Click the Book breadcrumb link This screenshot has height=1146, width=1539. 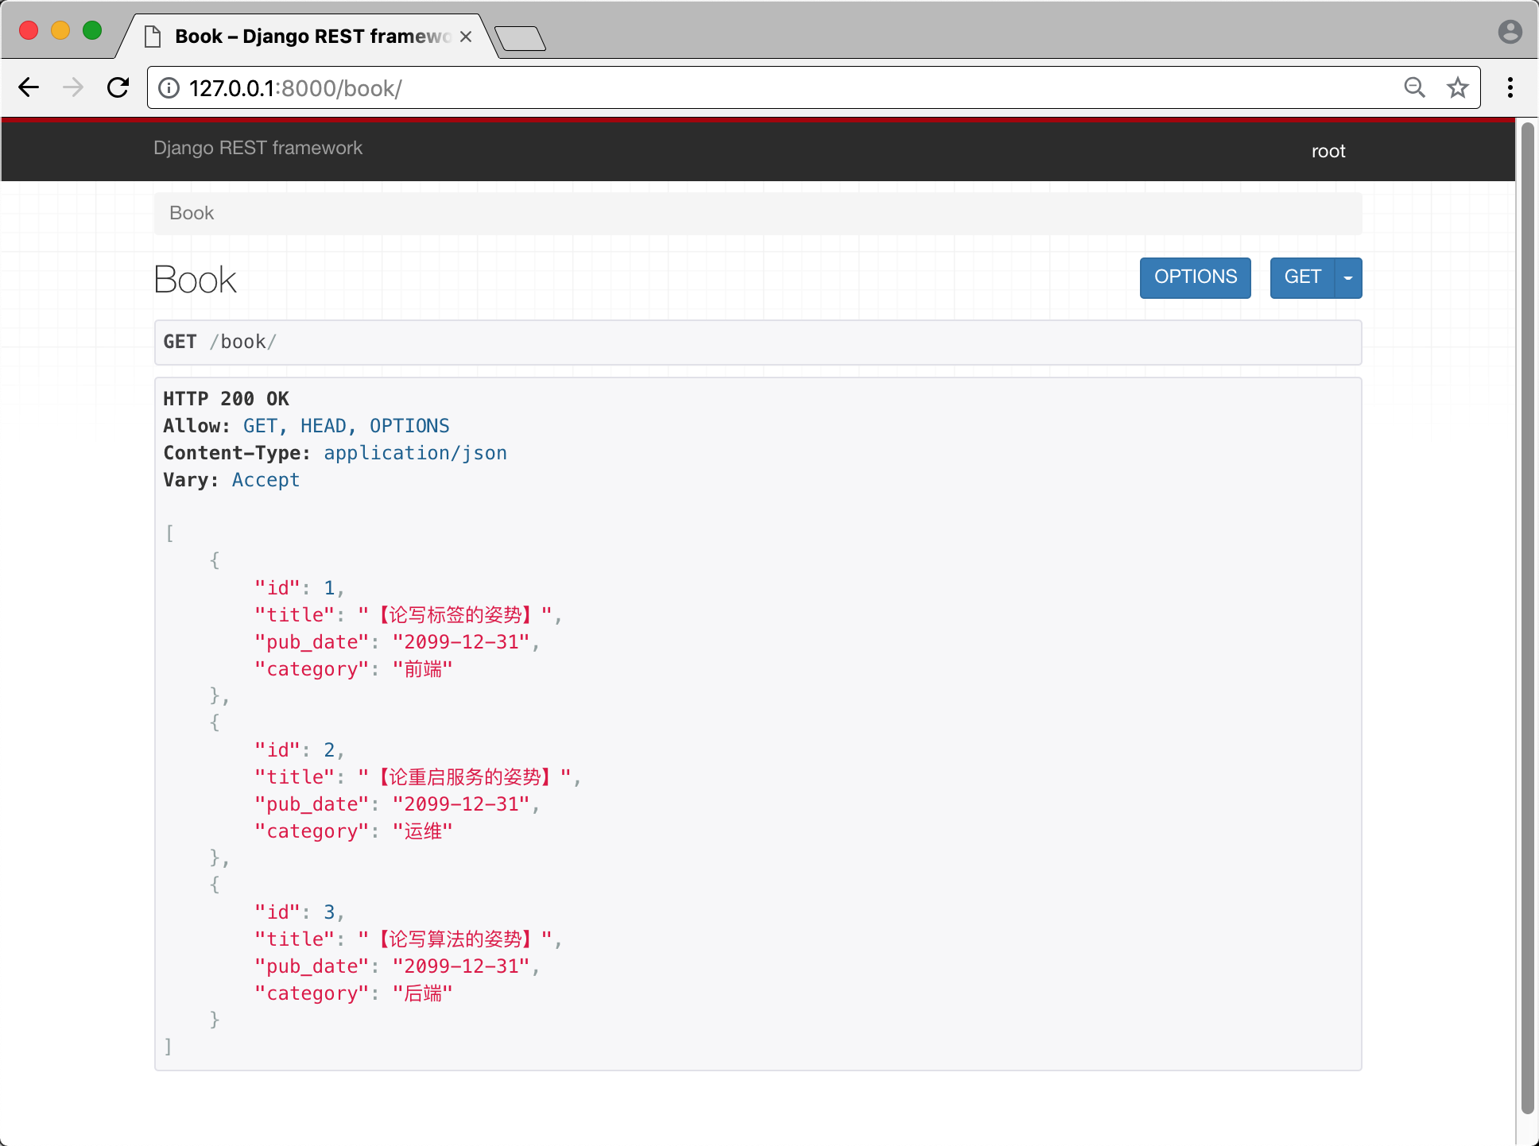pos(192,213)
